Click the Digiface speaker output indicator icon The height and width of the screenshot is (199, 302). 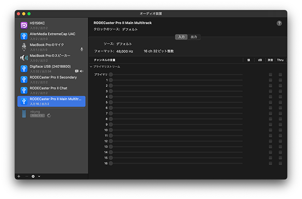tap(82, 71)
